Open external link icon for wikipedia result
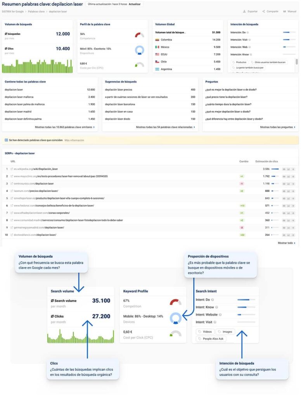This screenshot has width=301, height=397. click(12, 169)
